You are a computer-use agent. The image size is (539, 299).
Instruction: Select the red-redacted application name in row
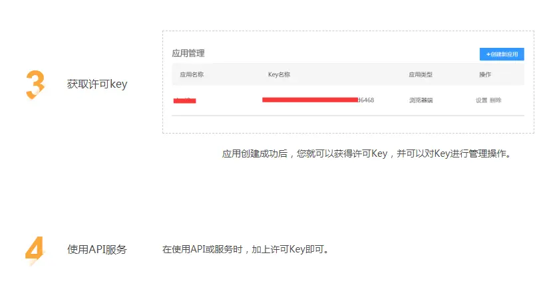pos(185,100)
